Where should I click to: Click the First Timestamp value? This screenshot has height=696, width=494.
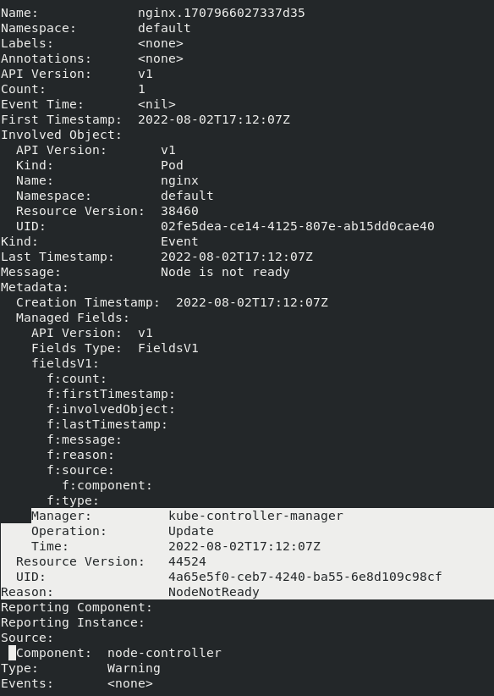214,120
